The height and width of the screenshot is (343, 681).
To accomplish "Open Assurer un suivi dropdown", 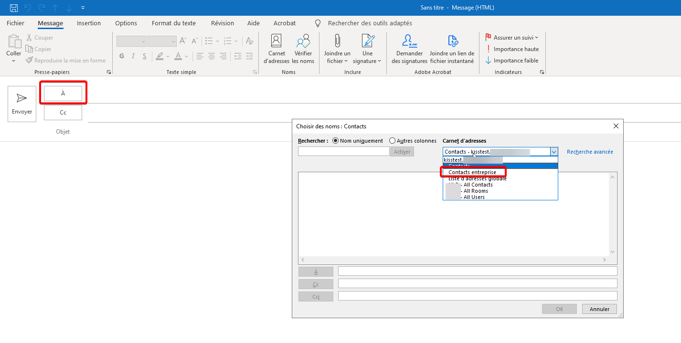I will click(x=512, y=37).
